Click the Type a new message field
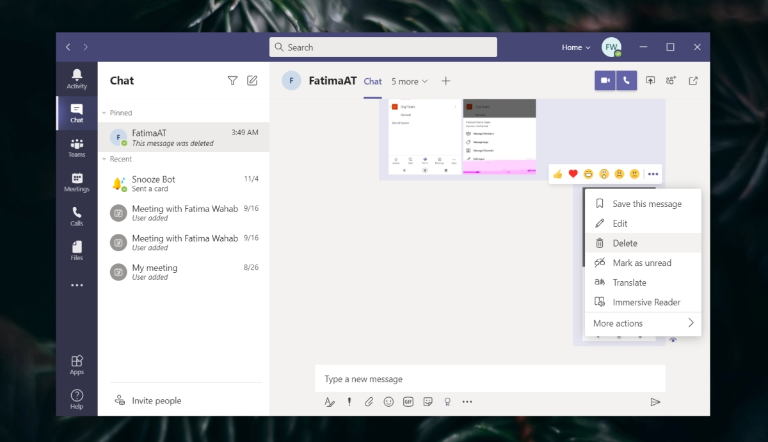This screenshot has height=442, width=768. [490, 379]
